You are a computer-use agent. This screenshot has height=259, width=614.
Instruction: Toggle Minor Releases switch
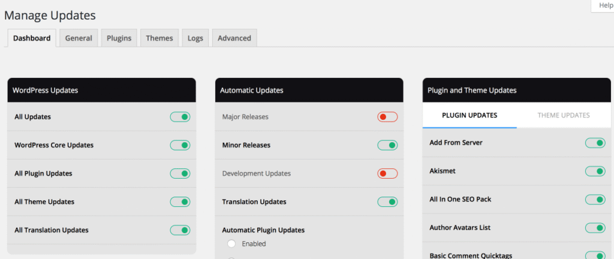pyautogui.click(x=387, y=145)
